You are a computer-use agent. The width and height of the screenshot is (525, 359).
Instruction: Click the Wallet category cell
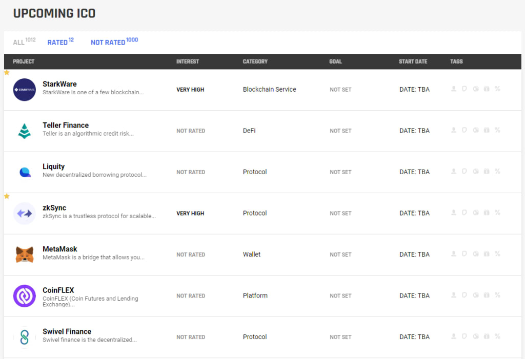point(251,255)
